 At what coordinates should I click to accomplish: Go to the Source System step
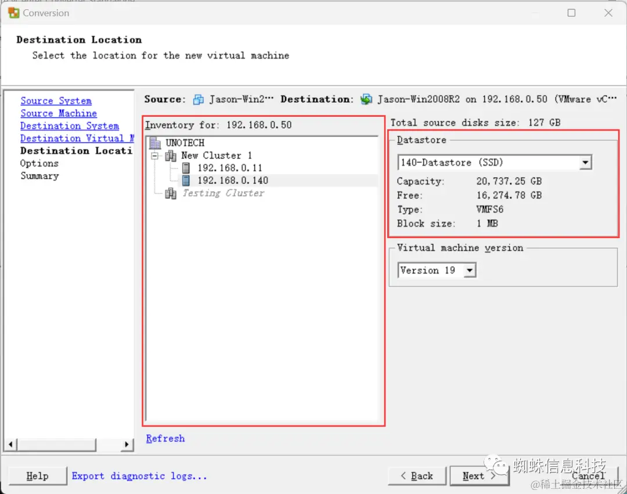pos(56,101)
